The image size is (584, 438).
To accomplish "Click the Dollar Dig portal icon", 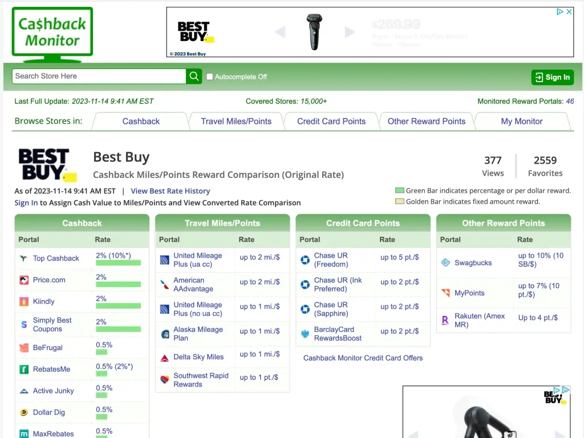I will pos(24,412).
